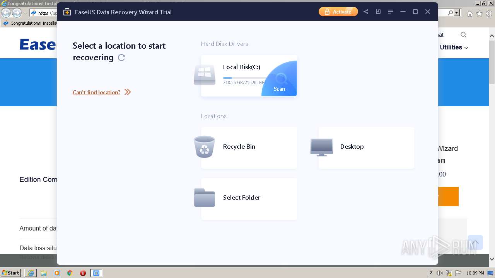The height and width of the screenshot is (278, 495).
Task: Choose the Desktop location label
Action: click(352, 146)
